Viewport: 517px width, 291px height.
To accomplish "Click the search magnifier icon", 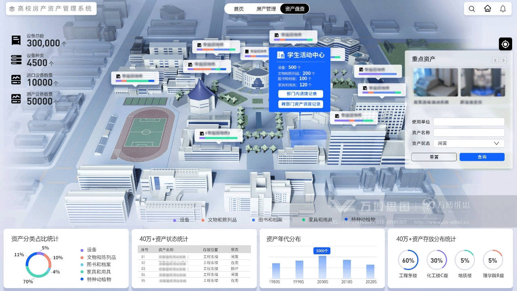I will [x=472, y=9].
